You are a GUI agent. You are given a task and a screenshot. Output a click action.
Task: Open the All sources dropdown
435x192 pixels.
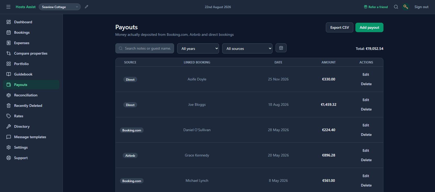247,49
